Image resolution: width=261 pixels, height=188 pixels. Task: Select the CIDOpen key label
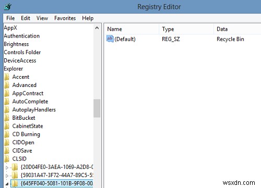click(23, 142)
